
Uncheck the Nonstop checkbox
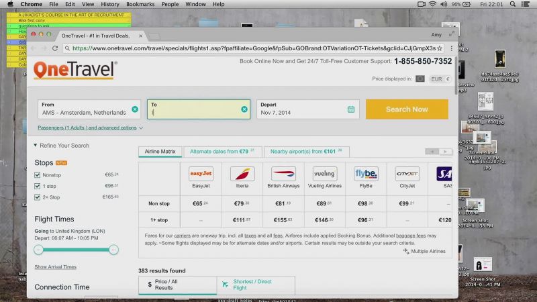(38, 175)
